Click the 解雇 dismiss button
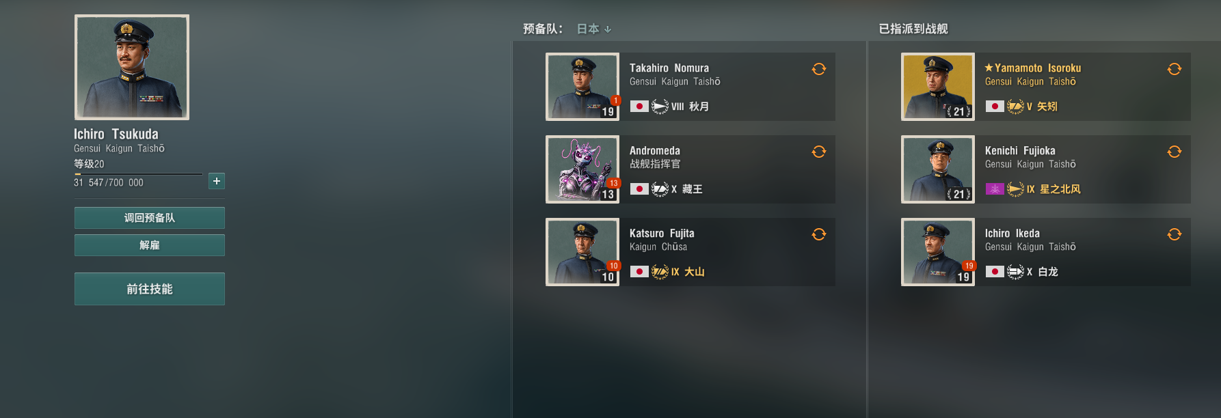The width and height of the screenshot is (1221, 418). pos(150,245)
